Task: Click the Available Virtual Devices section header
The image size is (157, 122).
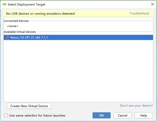Action: (20, 32)
